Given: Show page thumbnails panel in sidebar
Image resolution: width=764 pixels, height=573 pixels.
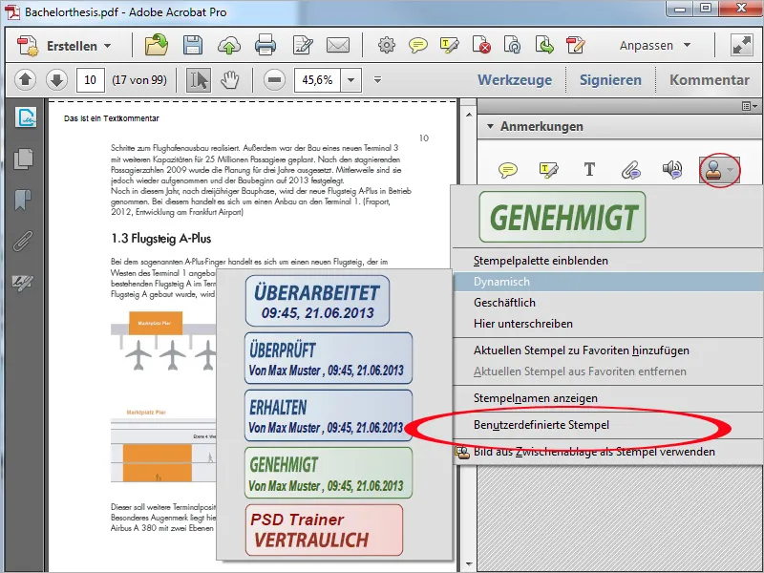Looking at the screenshot, I should pos(23,159).
